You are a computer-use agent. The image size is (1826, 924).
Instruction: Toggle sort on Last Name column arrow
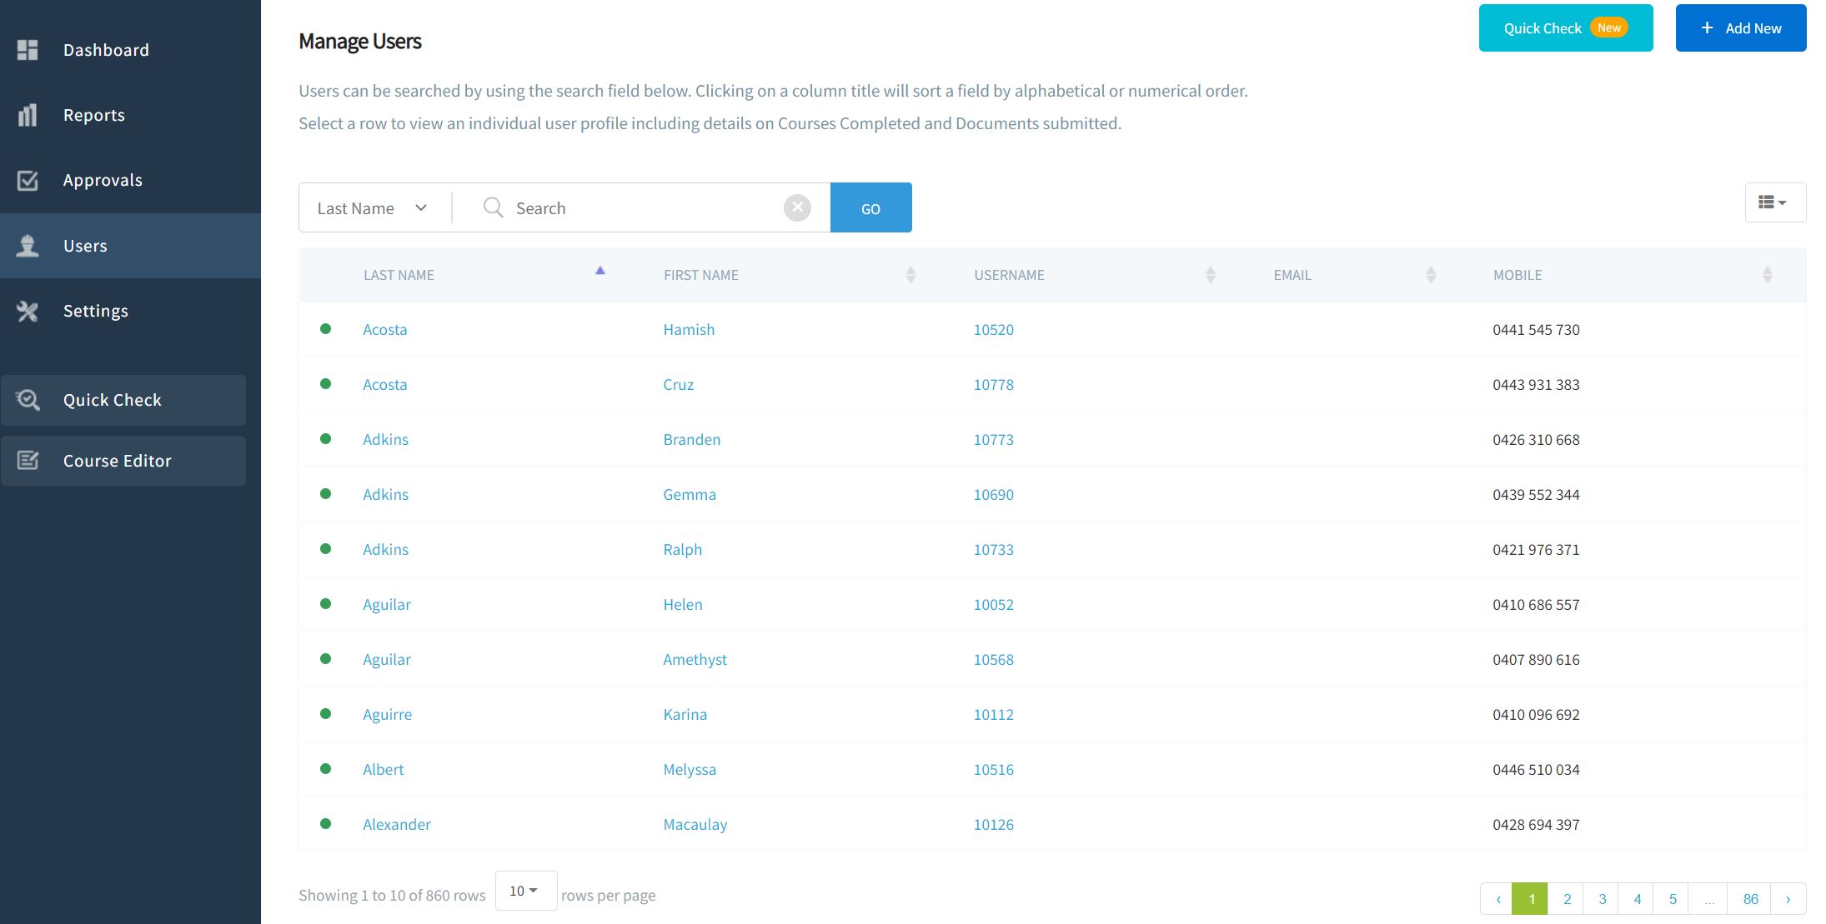(x=599, y=271)
